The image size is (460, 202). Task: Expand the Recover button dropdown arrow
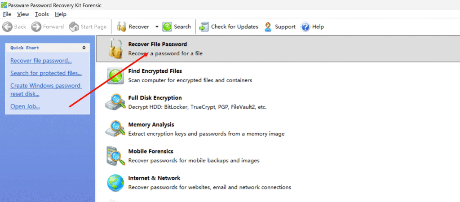(x=157, y=27)
